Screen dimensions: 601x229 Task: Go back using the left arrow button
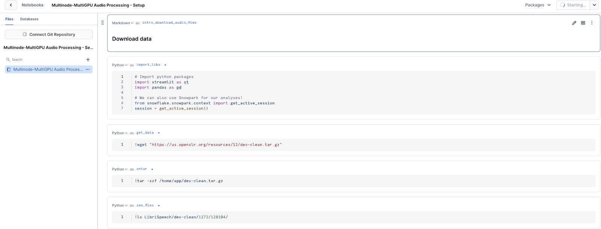pyautogui.click(x=11, y=5)
